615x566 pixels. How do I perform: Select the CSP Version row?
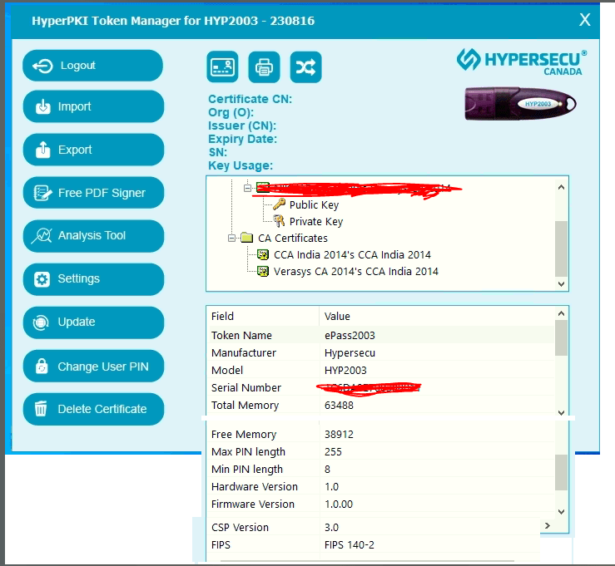374,527
